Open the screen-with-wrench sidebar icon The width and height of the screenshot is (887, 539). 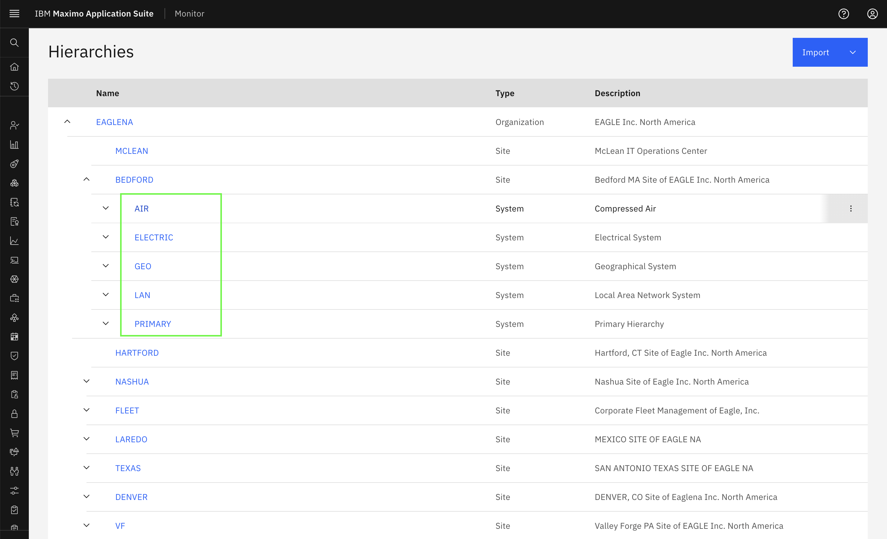tap(14, 260)
